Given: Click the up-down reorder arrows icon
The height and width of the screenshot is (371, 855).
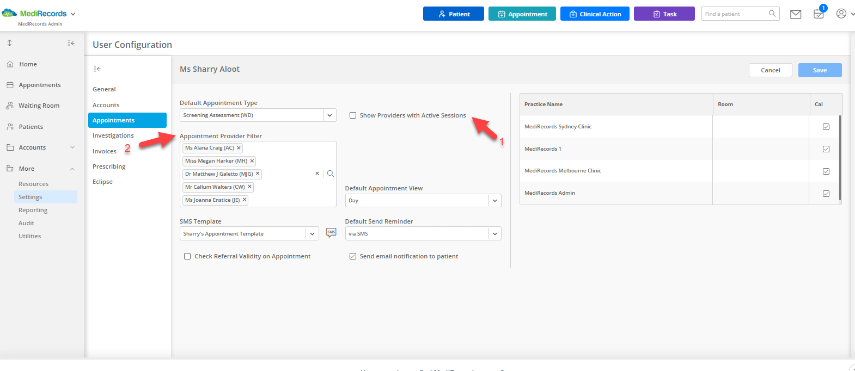Looking at the screenshot, I should [x=9, y=43].
